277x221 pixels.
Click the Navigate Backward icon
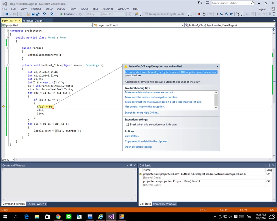(x=7, y=14)
